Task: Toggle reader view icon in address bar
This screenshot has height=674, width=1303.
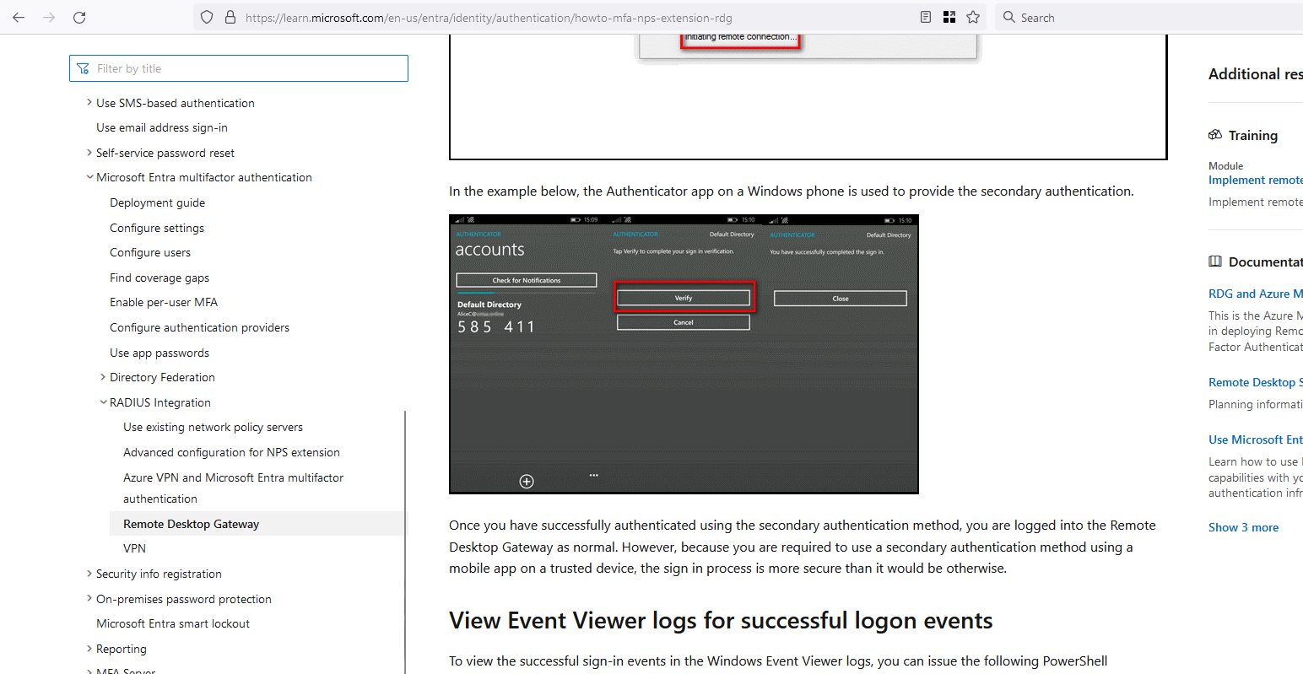Action: point(926,17)
